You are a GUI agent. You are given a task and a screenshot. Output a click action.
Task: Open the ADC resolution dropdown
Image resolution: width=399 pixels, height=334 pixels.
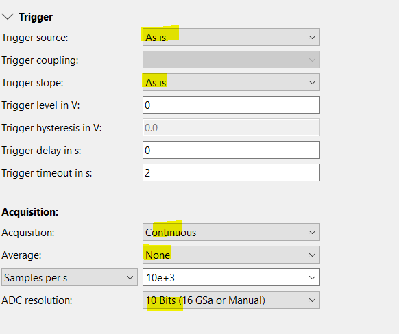pyautogui.click(x=231, y=300)
